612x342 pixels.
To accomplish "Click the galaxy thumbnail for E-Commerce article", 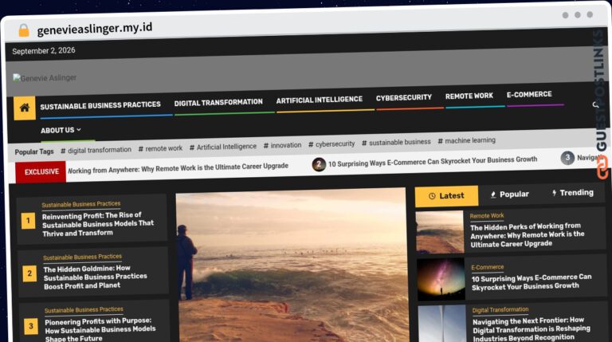I will pyautogui.click(x=441, y=279).
